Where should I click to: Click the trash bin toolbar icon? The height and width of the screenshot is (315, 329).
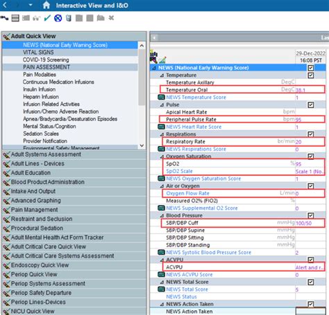69,18
